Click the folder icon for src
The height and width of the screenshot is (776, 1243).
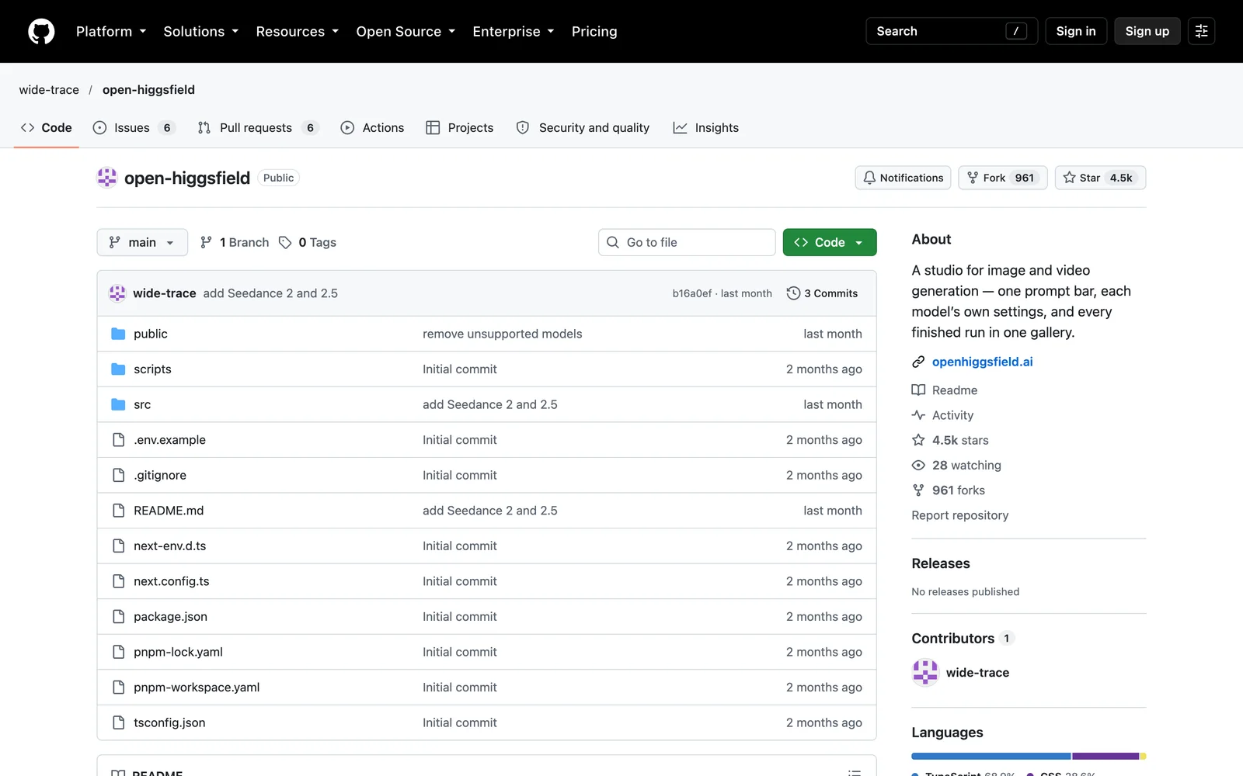[118, 404]
